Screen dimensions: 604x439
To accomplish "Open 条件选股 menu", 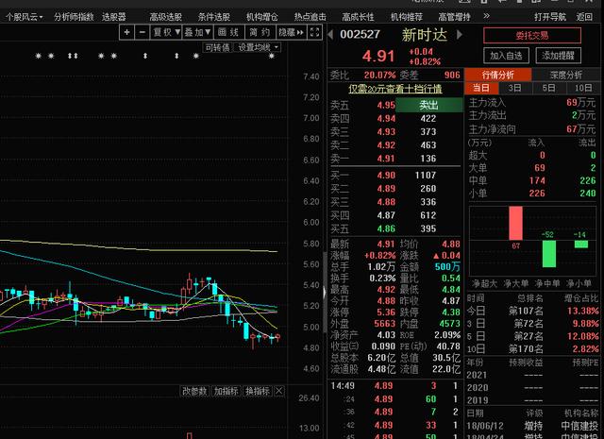I will click(x=214, y=17).
